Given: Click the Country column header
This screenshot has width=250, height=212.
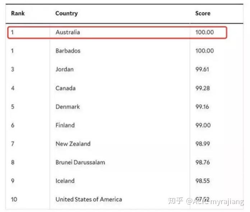Looking at the screenshot, I should tap(67, 13).
